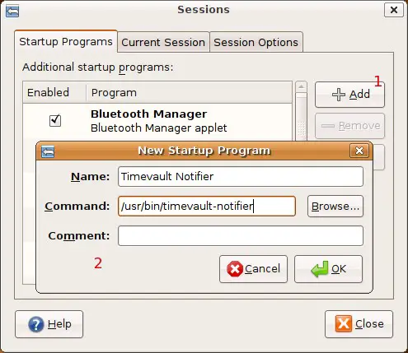Click the Sessions window menu icon
408x353 pixels.
pyautogui.click(x=12, y=11)
